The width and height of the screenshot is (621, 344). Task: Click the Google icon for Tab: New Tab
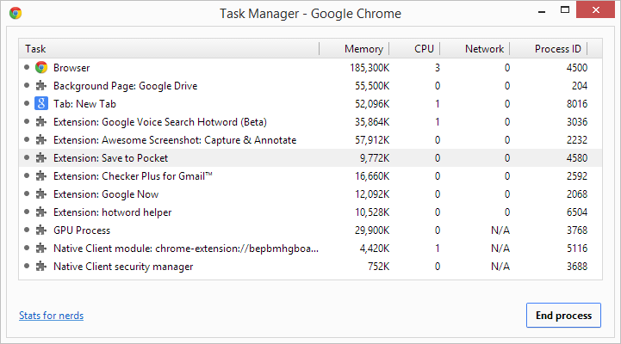(x=41, y=103)
